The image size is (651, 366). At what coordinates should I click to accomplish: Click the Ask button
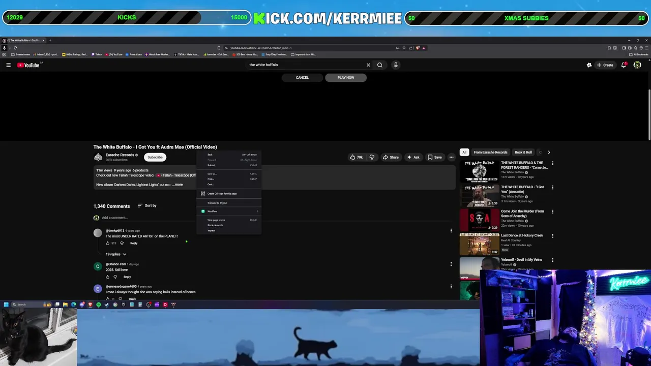point(413,157)
